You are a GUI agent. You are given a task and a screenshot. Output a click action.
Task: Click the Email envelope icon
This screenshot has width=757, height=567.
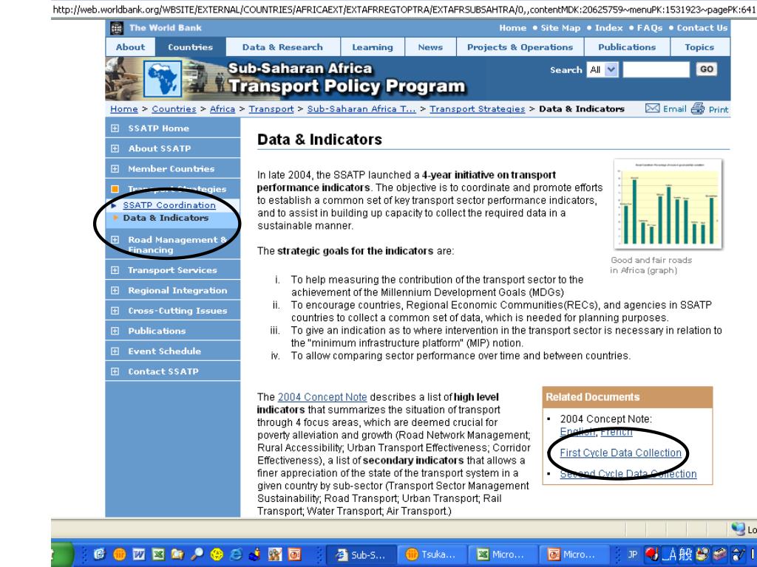(x=652, y=109)
